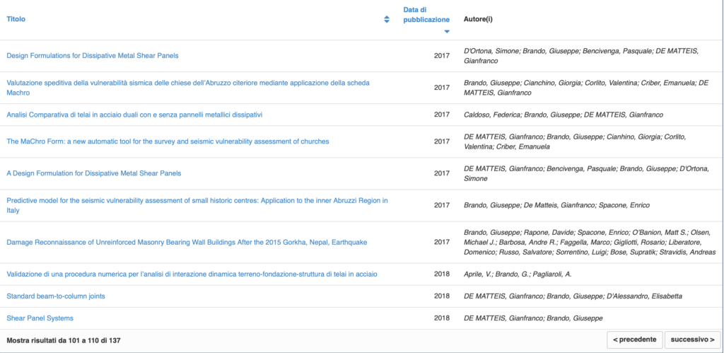Image resolution: width=724 pixels, height=353 pixels.
Task: Select authors with Cianhino, Giorgia in MaChro row
Action: tap(575, 141)
